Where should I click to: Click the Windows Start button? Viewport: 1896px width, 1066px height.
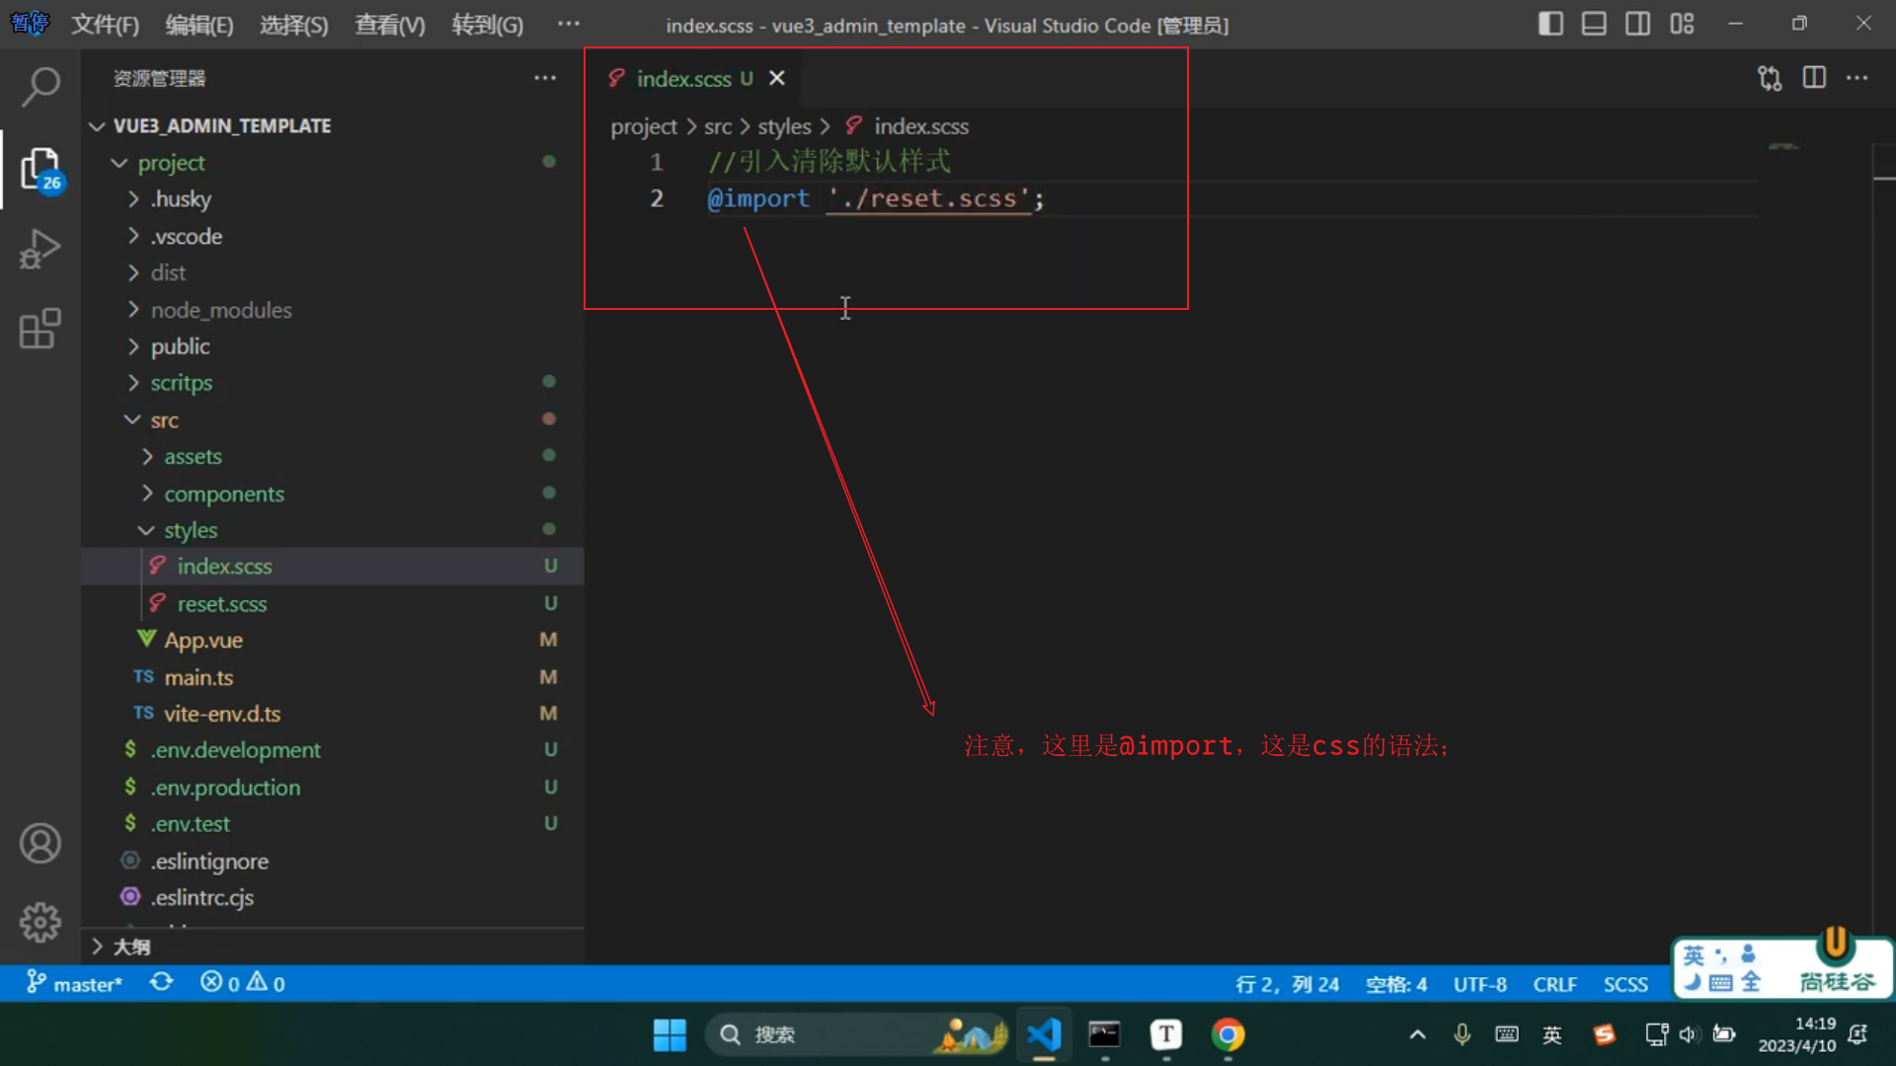point(670,1034)
